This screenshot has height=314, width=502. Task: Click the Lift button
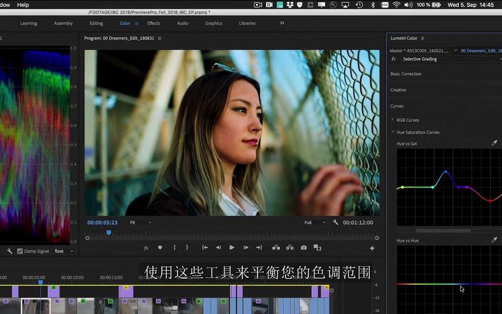coord(276,247)
